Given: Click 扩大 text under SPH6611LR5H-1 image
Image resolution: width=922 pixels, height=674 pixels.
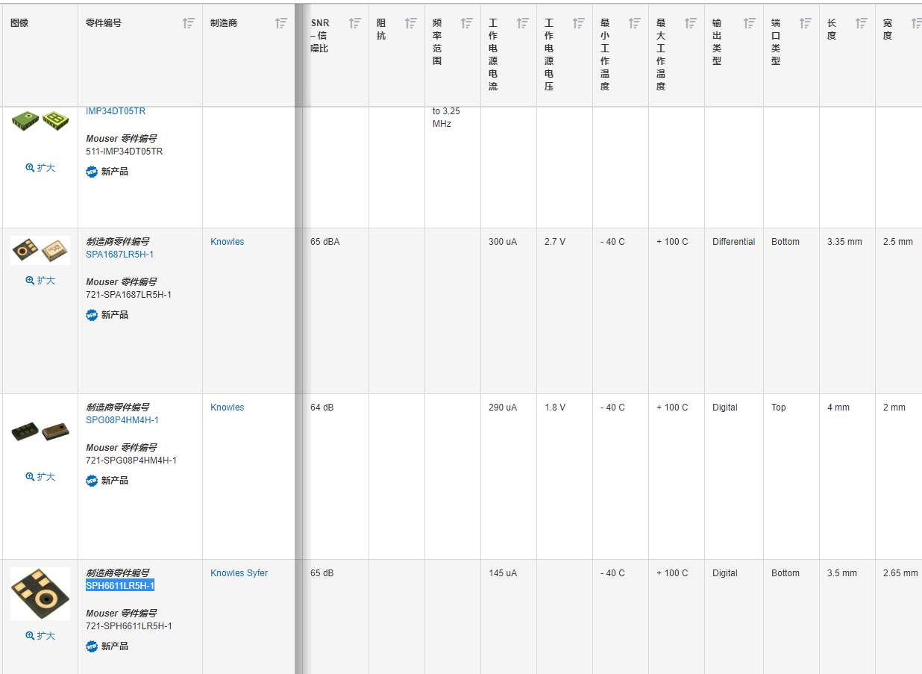Looking at the screenshot, I should 46,636.
